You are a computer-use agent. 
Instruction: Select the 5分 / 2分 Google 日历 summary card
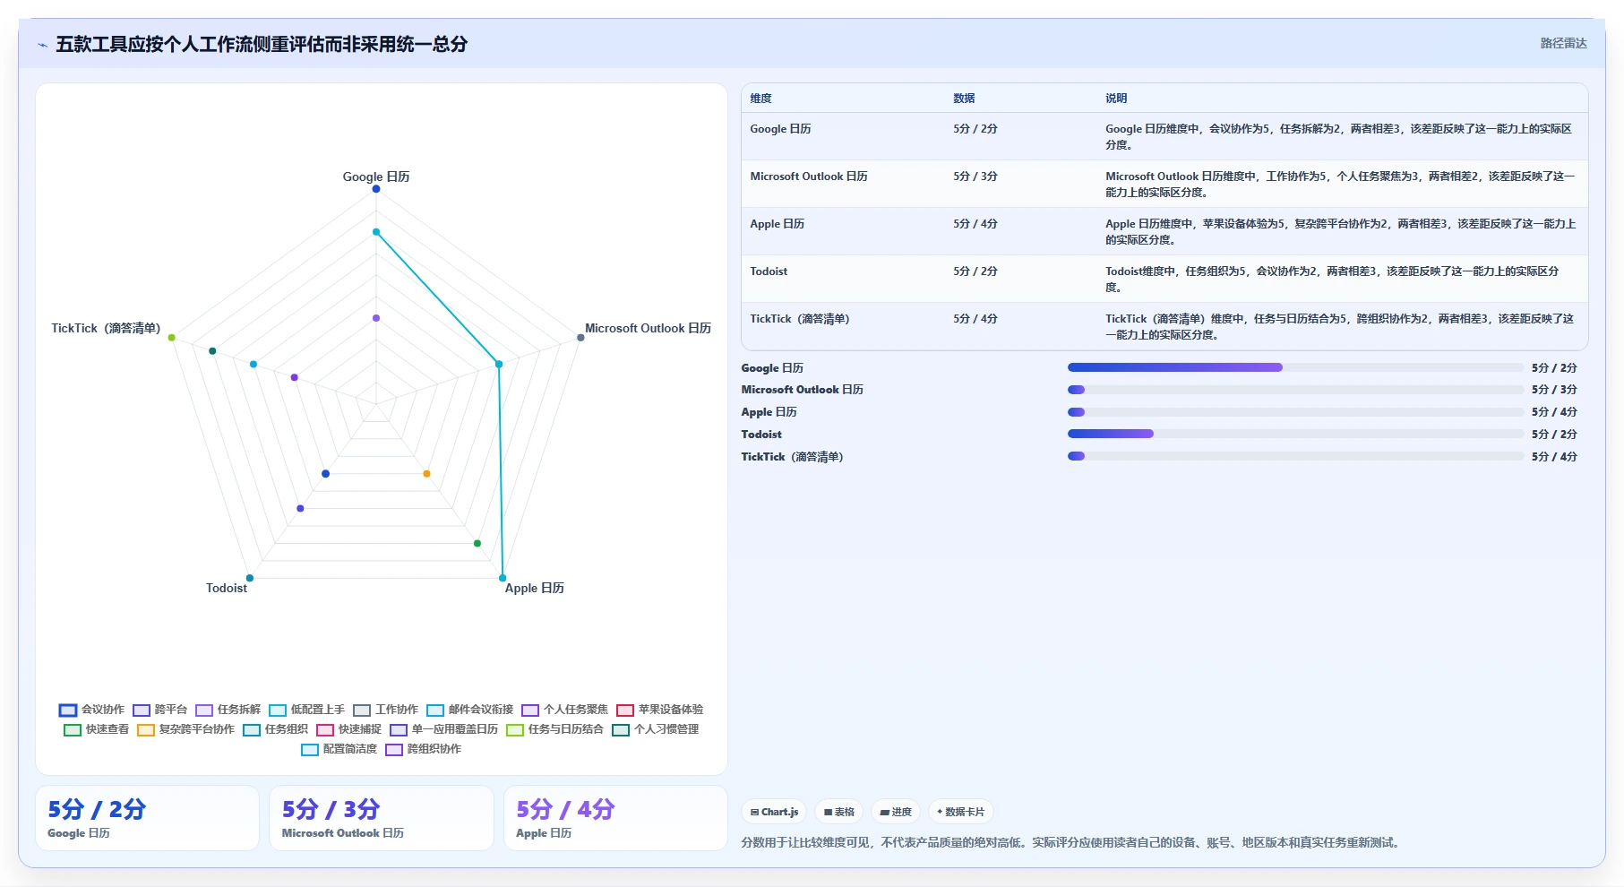click(x=147, y=818)
